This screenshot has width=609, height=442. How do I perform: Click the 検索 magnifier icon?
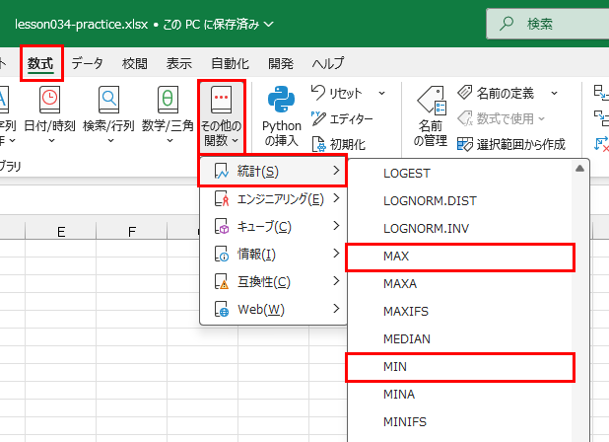pos(507,24)
